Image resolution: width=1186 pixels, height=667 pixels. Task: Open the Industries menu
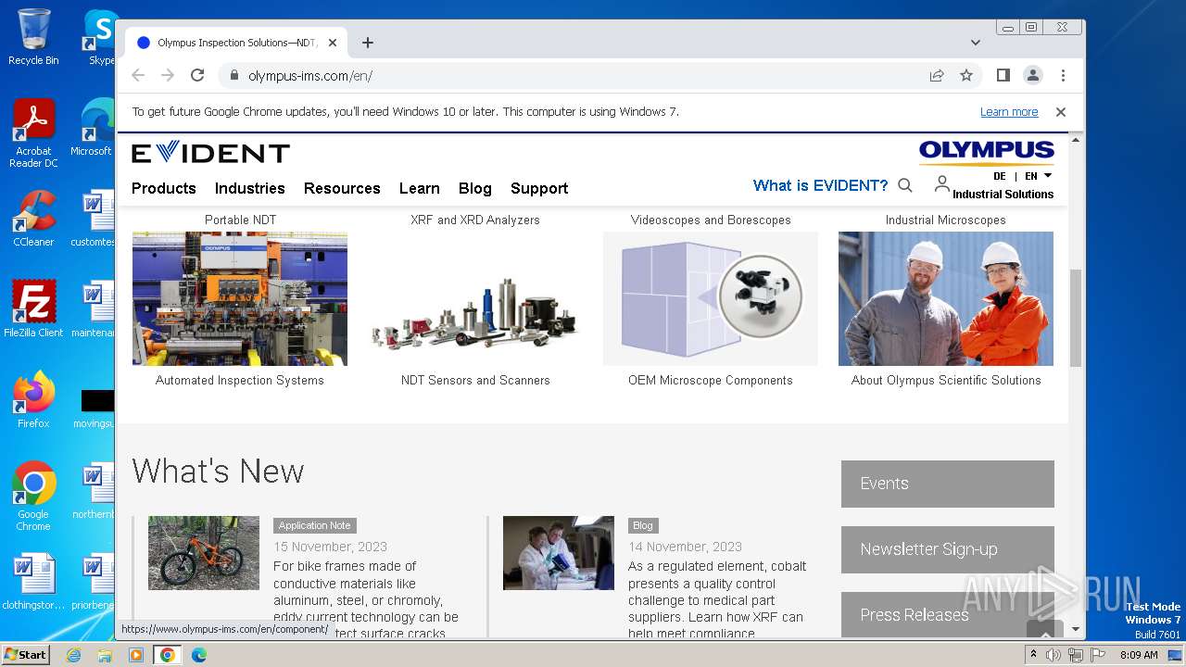click(250, 188)
